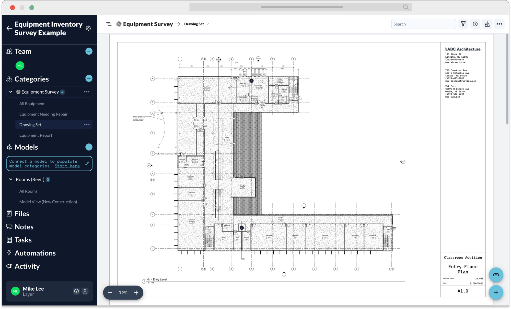Select Equipment Needing Repair view
The height and width of the screenshot is (309, 511).
pyautogui.click(x=43, y=114)
